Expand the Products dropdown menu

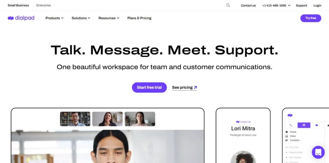[x=54, y=18]
